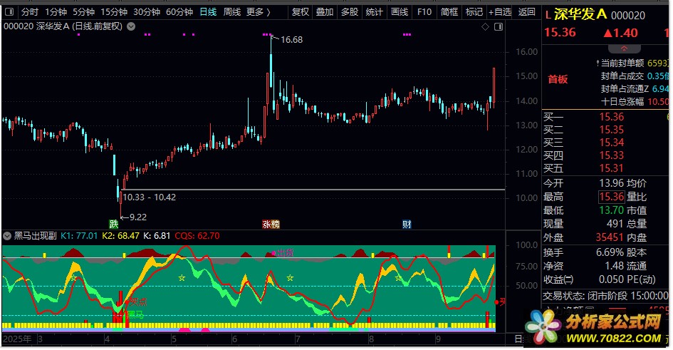Click the 16.68 peak price marker
The width and height of the screenshot is (673, 350).
click(x=291, y=40)
